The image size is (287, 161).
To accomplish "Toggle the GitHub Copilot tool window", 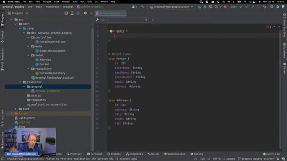I will click(x=284, y=25).
